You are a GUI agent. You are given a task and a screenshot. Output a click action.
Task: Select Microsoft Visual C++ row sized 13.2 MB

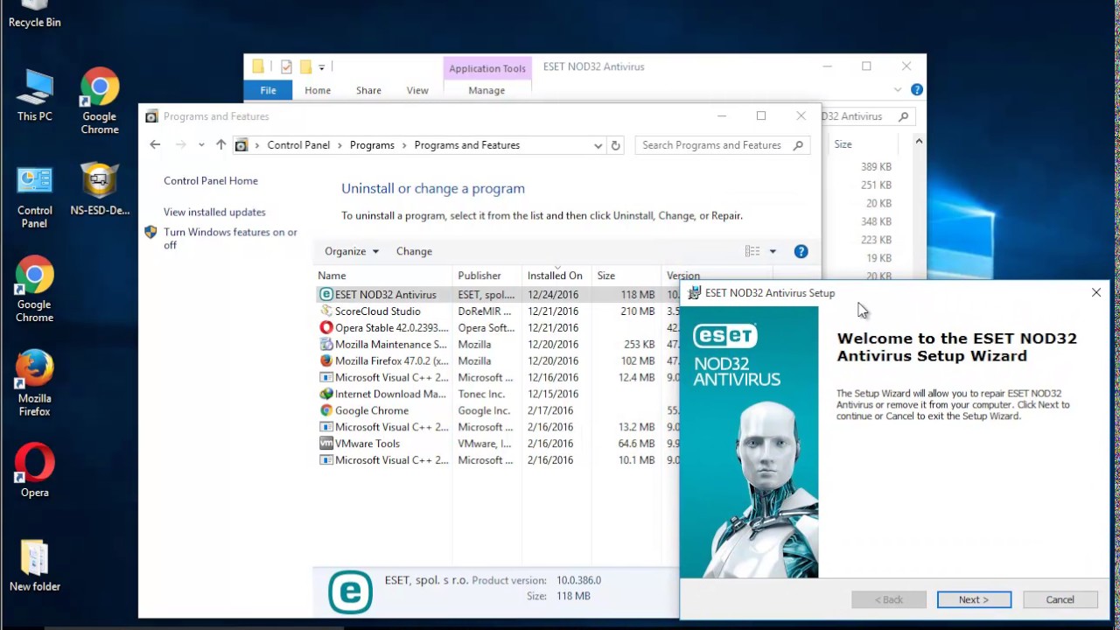(497, 427)
